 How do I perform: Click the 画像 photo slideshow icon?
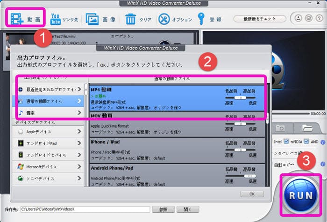[92, 19]
